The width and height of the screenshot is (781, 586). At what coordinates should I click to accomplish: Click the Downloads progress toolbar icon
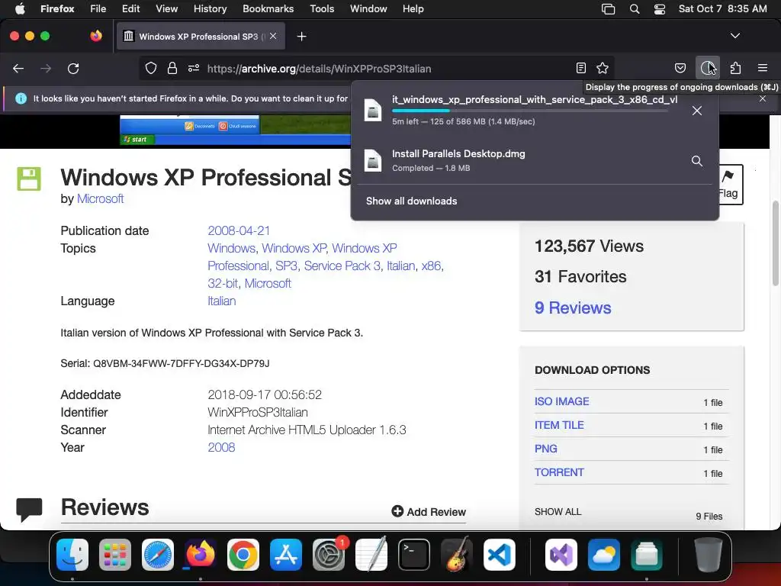click(x=707, y=68)
